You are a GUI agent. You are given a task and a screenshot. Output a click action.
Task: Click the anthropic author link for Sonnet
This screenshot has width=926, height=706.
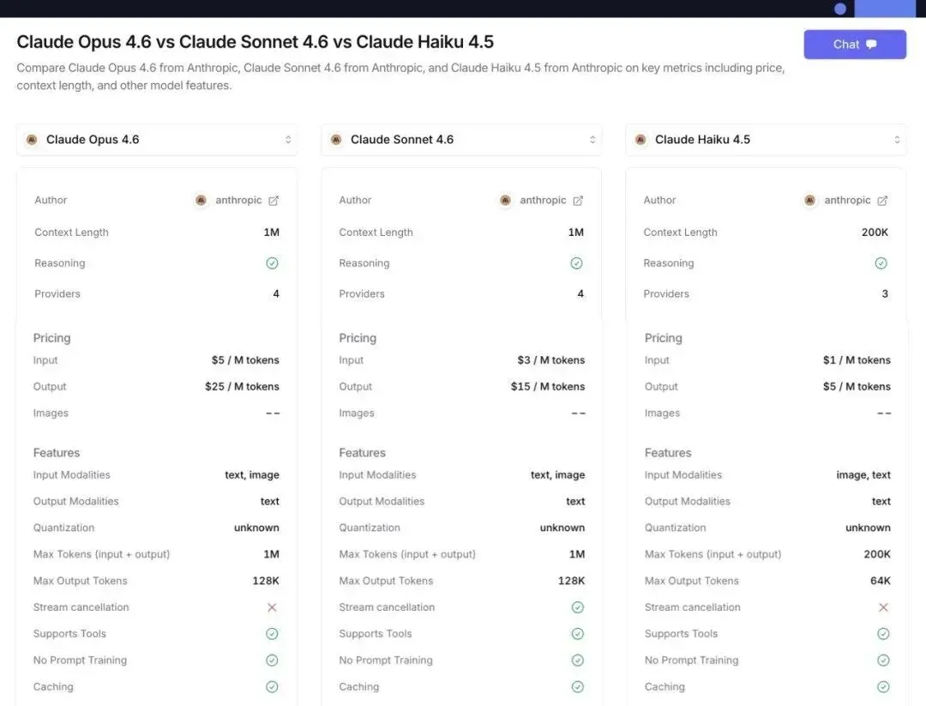click(x=543, y=201)
